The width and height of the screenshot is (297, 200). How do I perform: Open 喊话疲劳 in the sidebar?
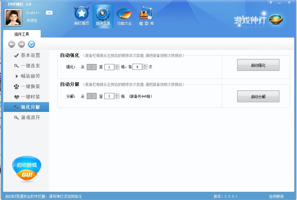(26, 76)
